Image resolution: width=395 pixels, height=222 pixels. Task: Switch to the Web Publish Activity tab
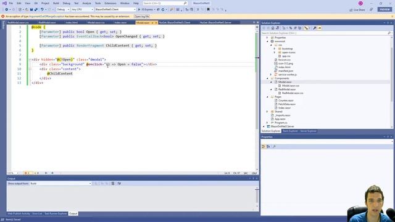(19, 213)
